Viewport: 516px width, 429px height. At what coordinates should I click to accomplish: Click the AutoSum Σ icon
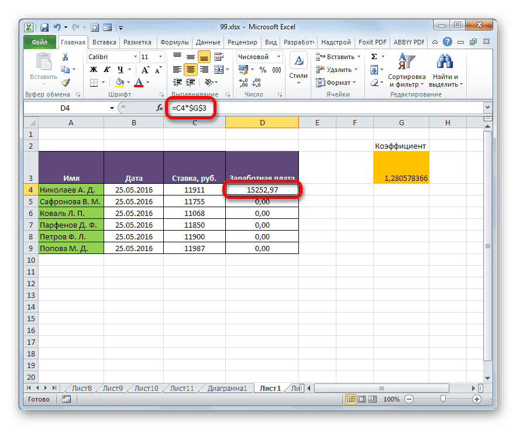pyautogui.click(x=373, y=57)
